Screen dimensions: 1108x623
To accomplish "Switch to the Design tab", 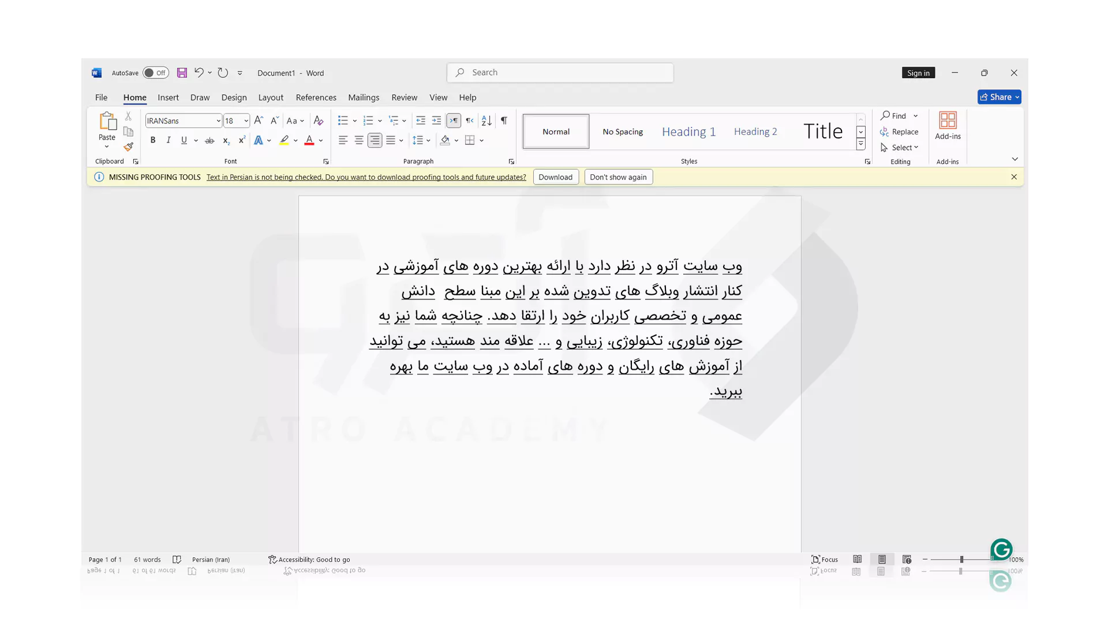I will coord(234,97).
